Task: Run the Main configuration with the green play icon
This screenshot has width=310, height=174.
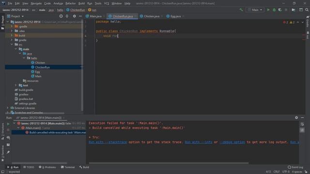Action: coord(268,10)
